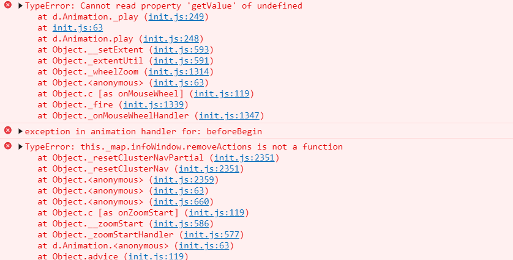Open init.js:577 link at _zoomStartHandler

click(x=212, y=234)
